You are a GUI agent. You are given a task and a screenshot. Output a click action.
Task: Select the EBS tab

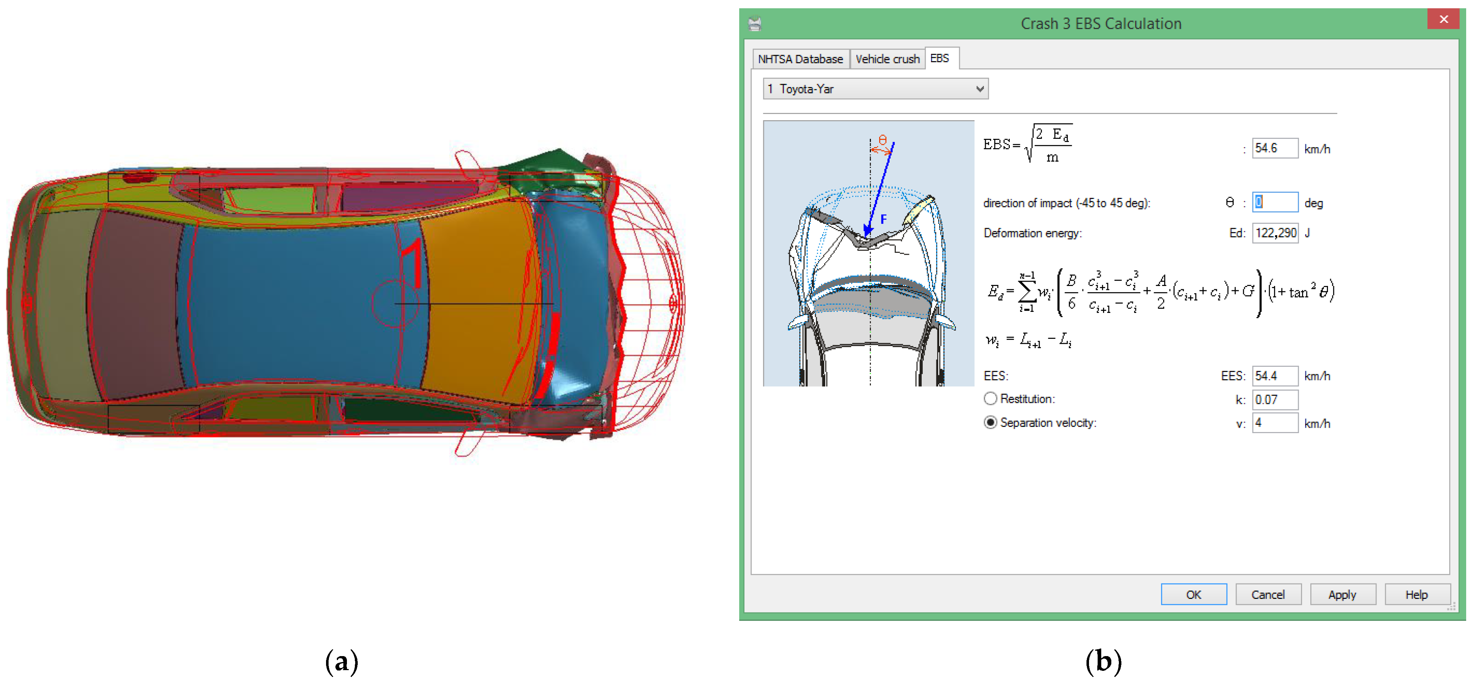940,58
